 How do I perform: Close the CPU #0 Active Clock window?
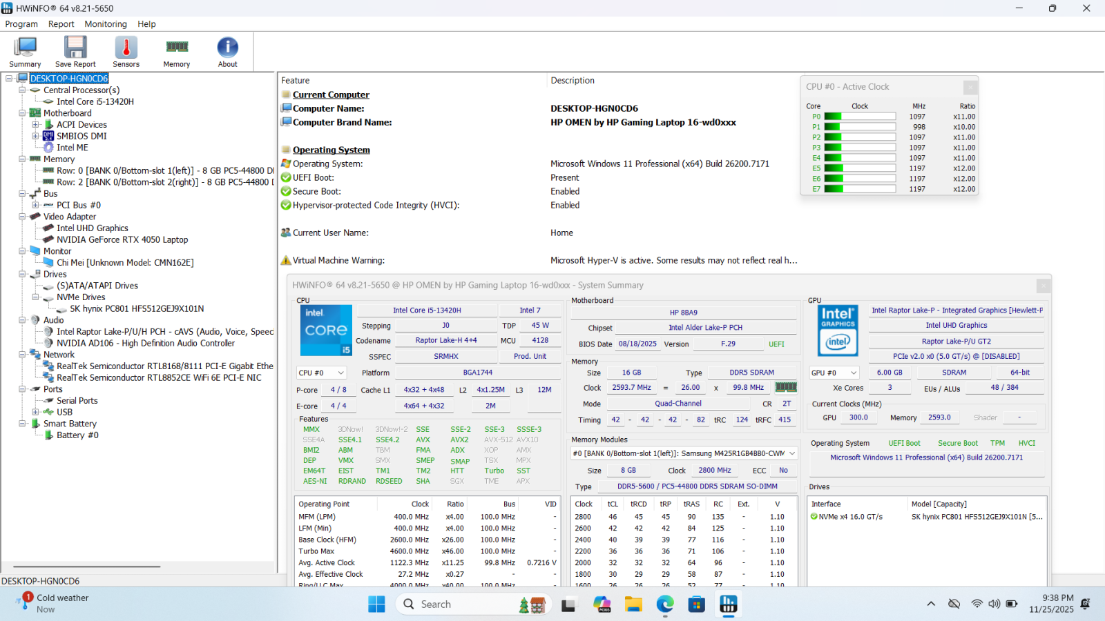coord(970,87)
